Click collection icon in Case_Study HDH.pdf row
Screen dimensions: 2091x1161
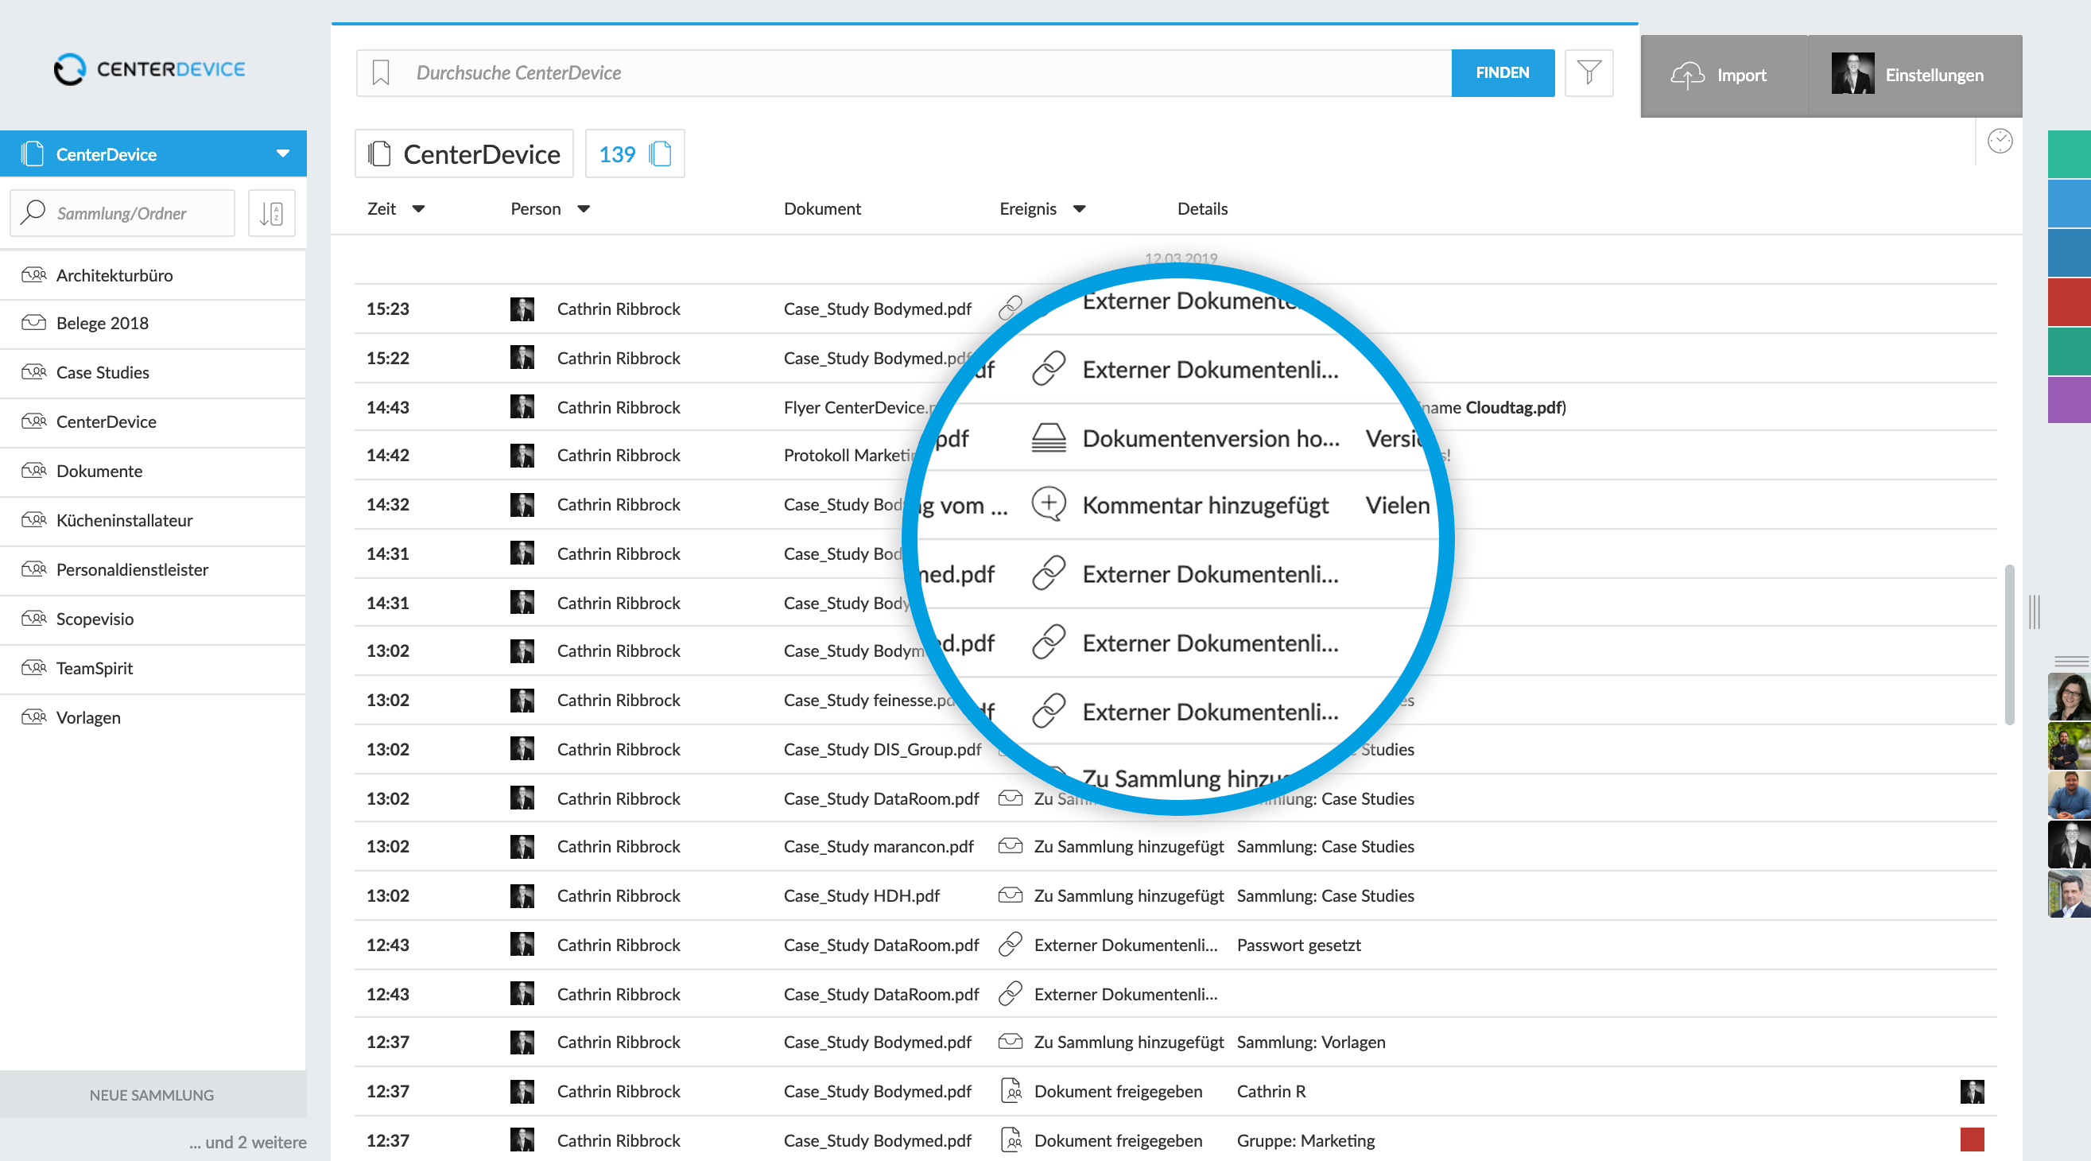1010,895
